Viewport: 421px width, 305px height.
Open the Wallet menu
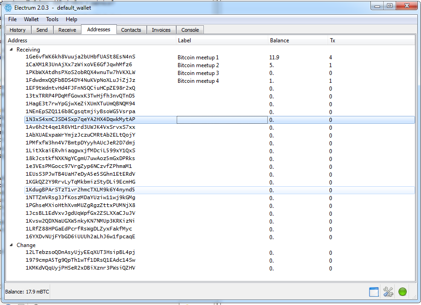click(31, 19)
